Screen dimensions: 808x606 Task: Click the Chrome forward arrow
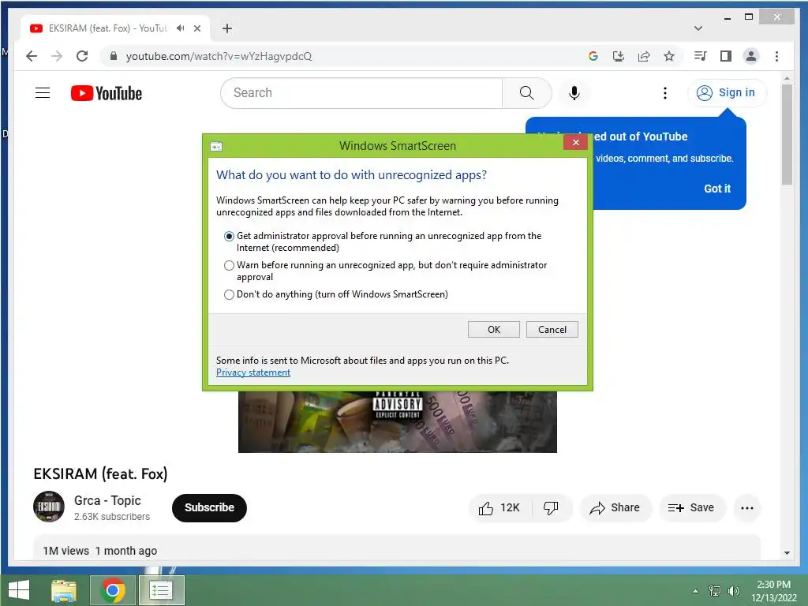click(57, 56)
